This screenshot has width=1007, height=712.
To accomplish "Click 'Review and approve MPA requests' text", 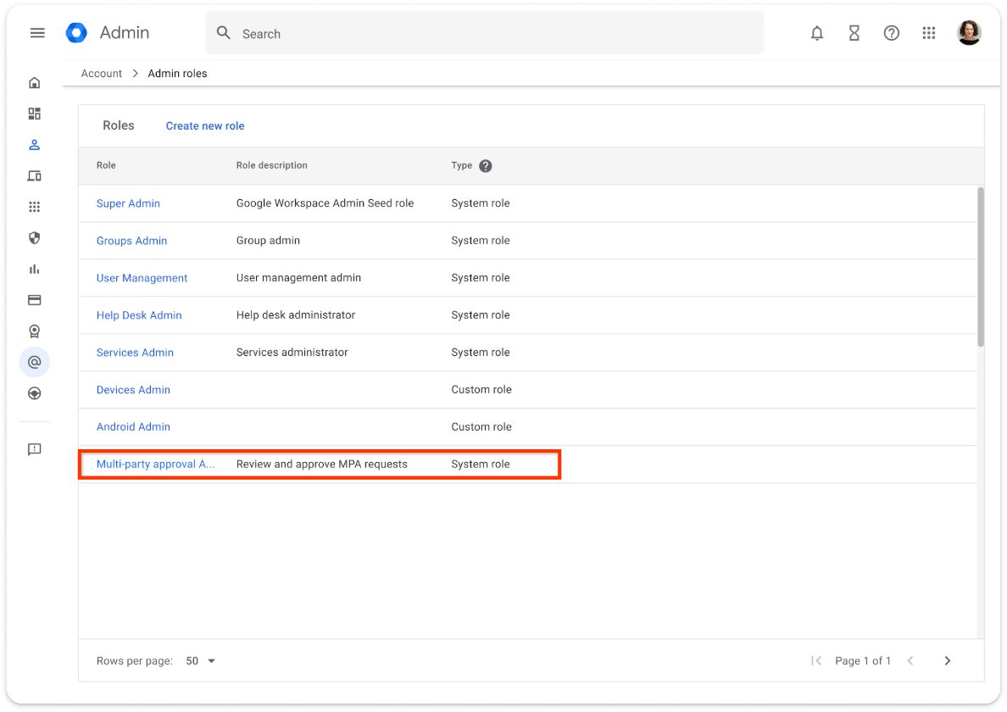I will pyautogui.click(x=322, y=464).
